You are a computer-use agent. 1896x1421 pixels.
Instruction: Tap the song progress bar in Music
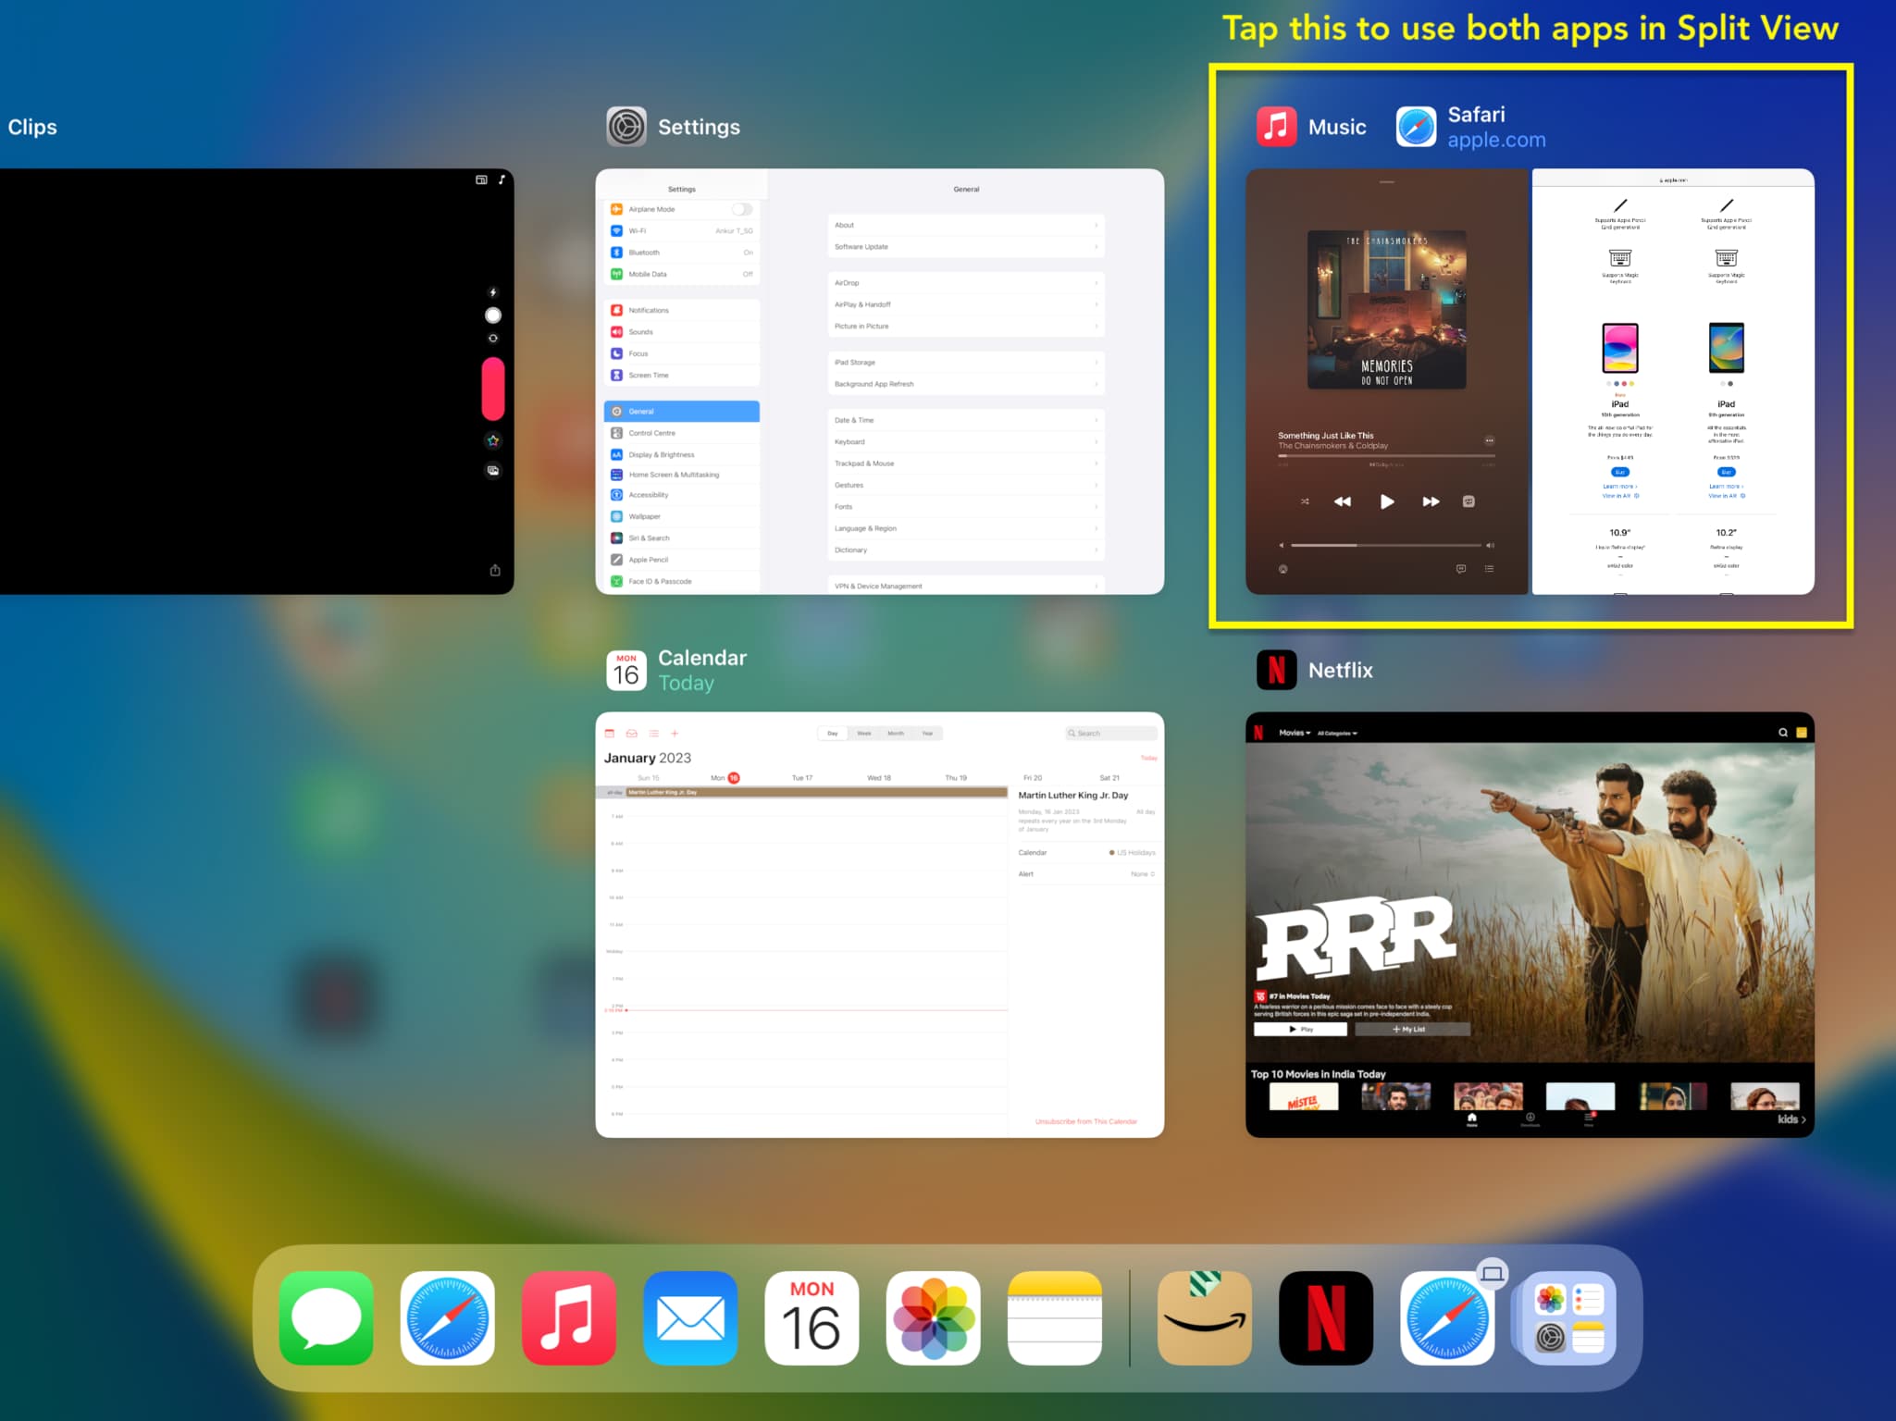1386,456
